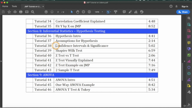Screen dimensions: 192x108
Task: Zoom out with the minus button
Action: (83, 12)
